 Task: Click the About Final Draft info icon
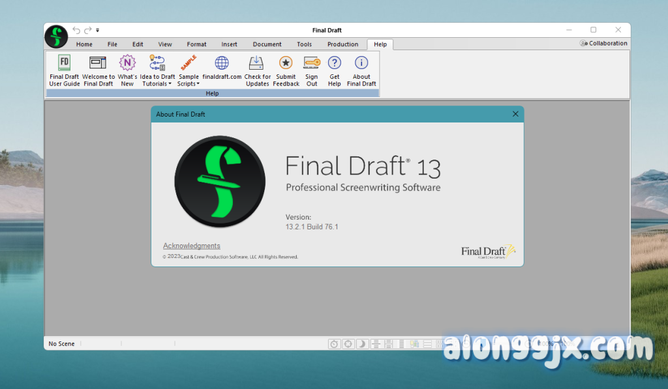(x=361, y=63)
